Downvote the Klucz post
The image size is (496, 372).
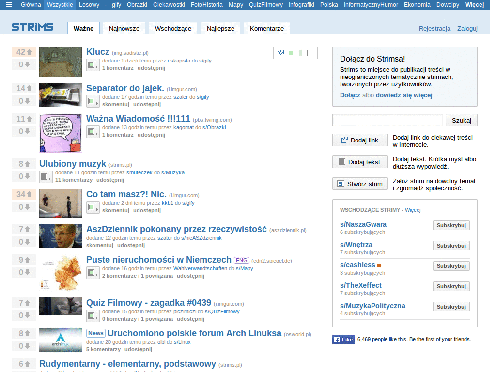pos(24,64)
